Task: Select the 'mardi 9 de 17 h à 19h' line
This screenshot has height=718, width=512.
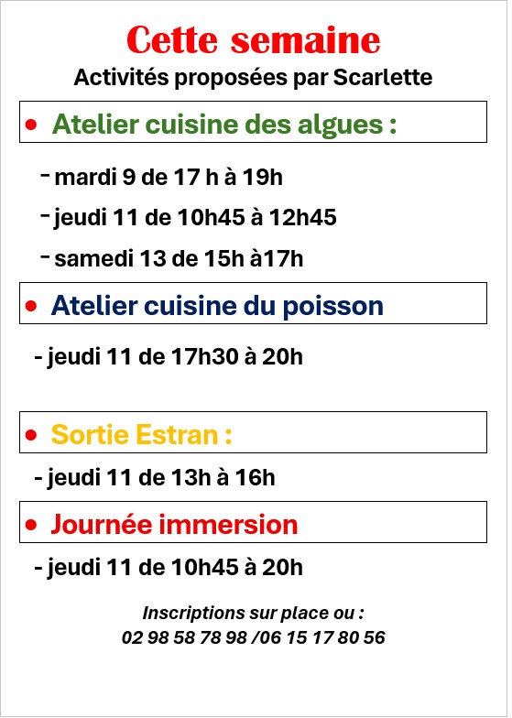Action: (169, 178)
